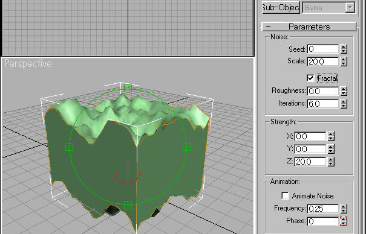Click the Seed spinner arrows
The height and width of the screenshot is (234, 366).
click(344, 49)
